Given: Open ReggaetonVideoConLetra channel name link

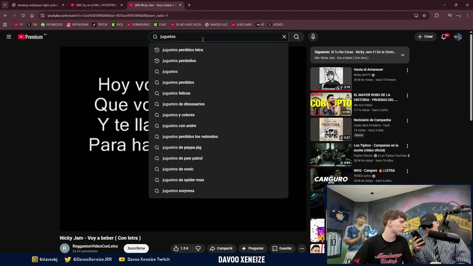Looking at the screenshot, I should [x=95, y=246].
